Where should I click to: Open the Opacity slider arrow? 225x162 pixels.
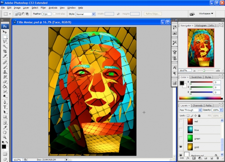pos(221,110)
